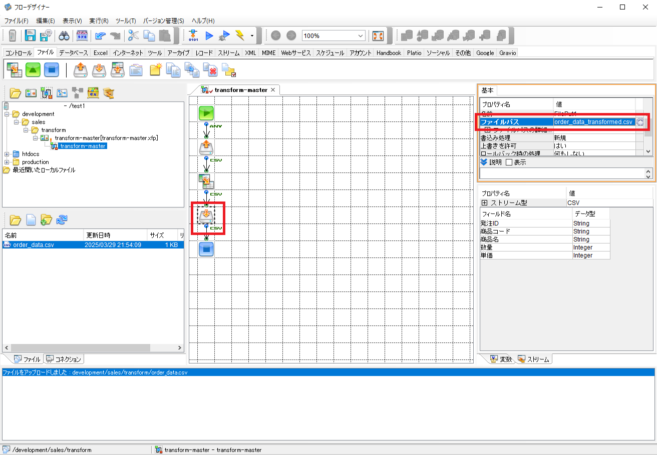
Task: Click the scissors cut icon
Action: pos(133,35)
